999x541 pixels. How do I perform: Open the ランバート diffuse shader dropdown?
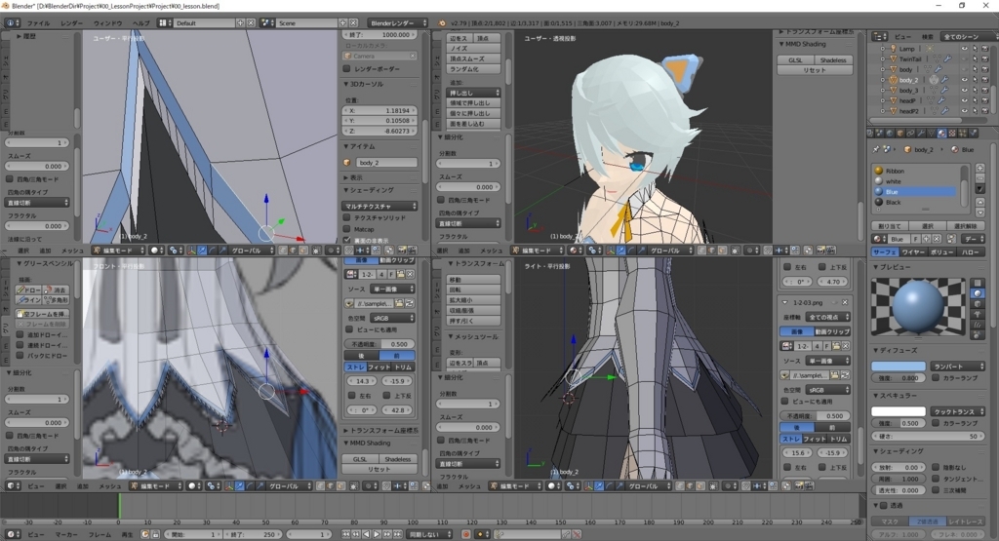[x=958, y=366]
